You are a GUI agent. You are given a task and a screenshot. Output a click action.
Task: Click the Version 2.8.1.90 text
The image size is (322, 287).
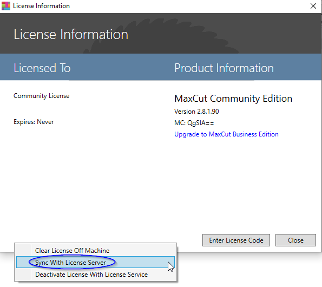196,112
